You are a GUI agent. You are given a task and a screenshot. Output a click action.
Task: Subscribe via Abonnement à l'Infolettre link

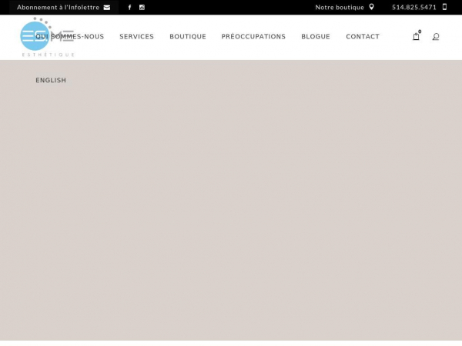point(58,8)
